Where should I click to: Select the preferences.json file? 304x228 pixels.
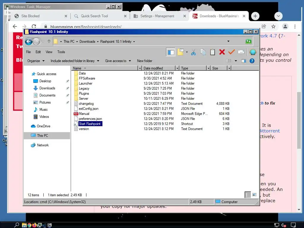(x=90, y=119)
